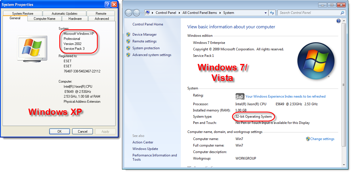This screenshot has height=172, width=351.
Task: Close the Windows 7 System window
Action: click(342, 5)
